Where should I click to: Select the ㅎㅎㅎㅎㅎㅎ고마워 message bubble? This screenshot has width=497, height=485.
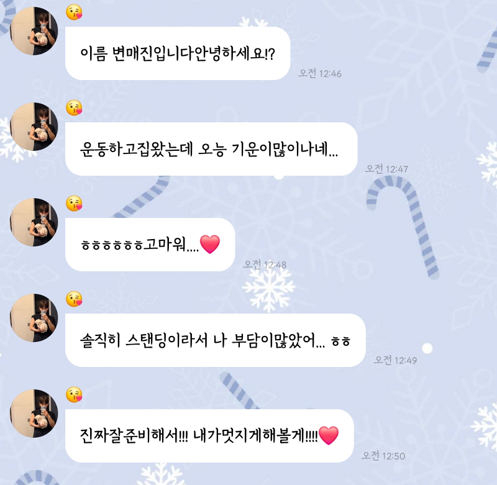(150, 245)
